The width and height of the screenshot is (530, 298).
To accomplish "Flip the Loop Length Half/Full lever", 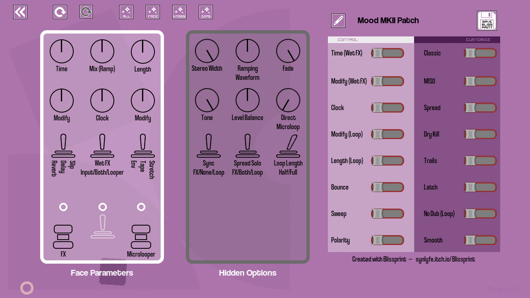I will pos(289,146).
